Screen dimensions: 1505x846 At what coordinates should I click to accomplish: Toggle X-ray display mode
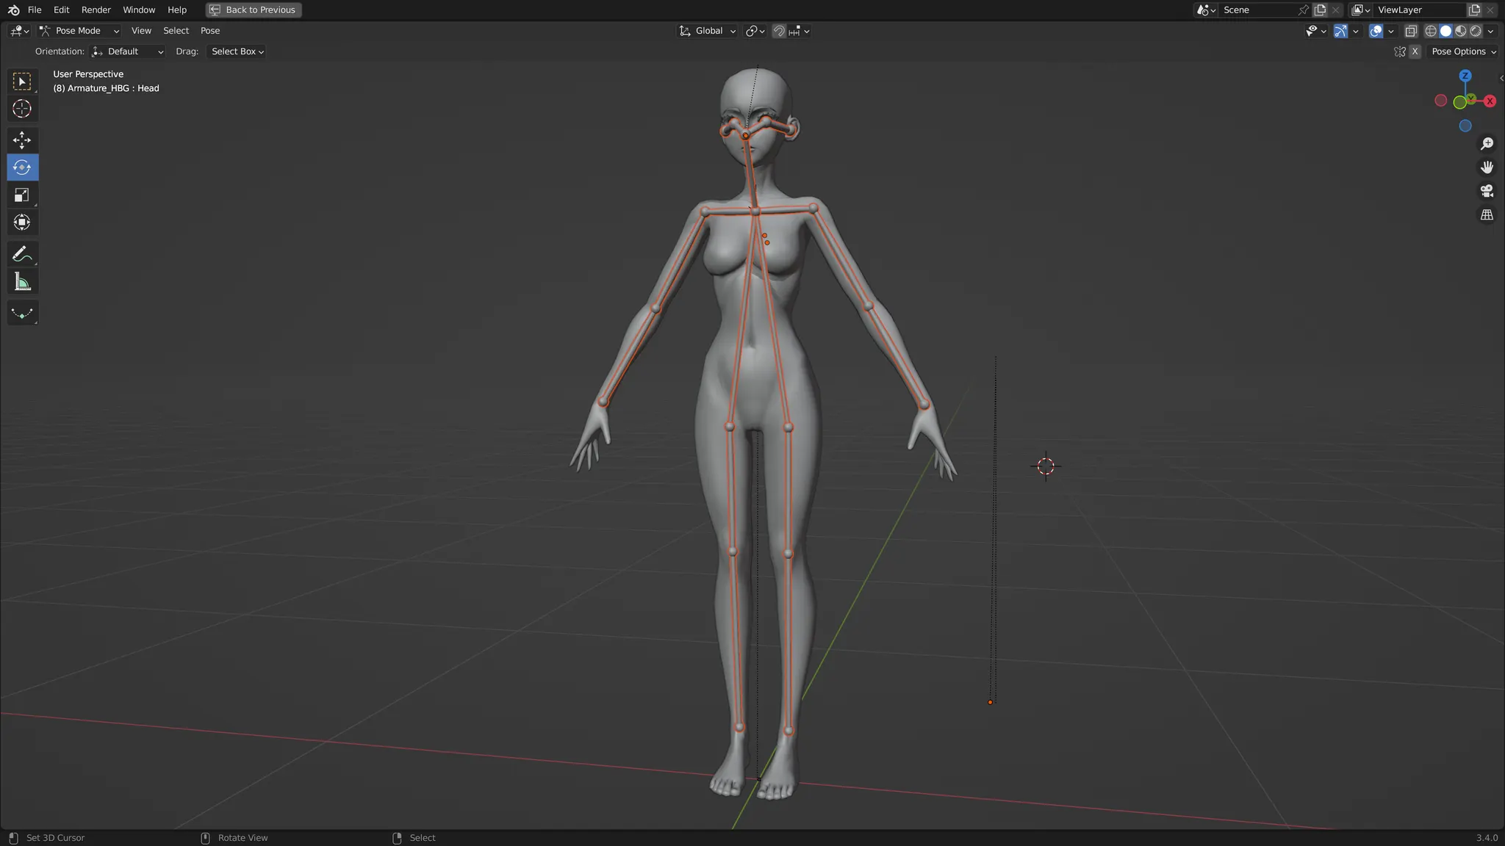click(1411, 31)
